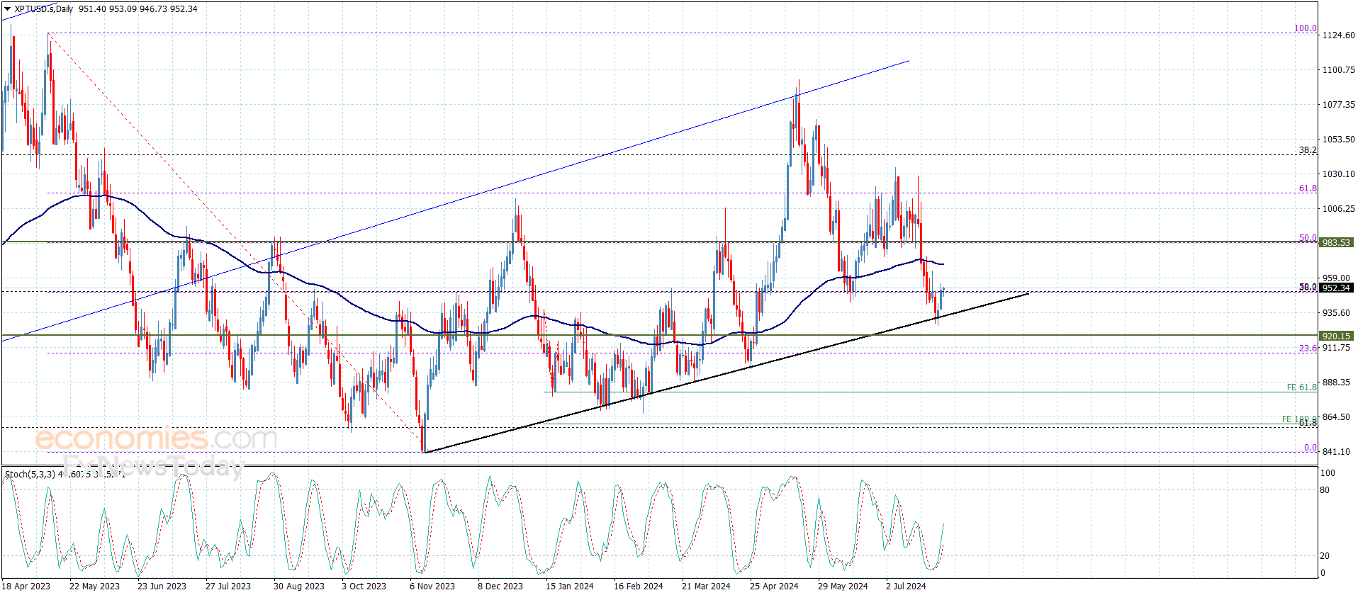This screenshot has height=595, width=1358.
Task: Click the 3 Oct 2023 date label
Action: click(x=364, y=586)
